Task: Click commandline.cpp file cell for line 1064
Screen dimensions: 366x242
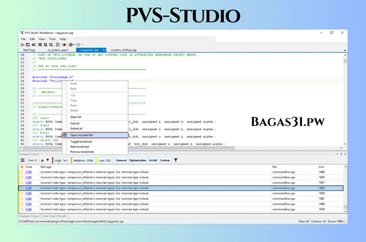Action: coord(284,204)
